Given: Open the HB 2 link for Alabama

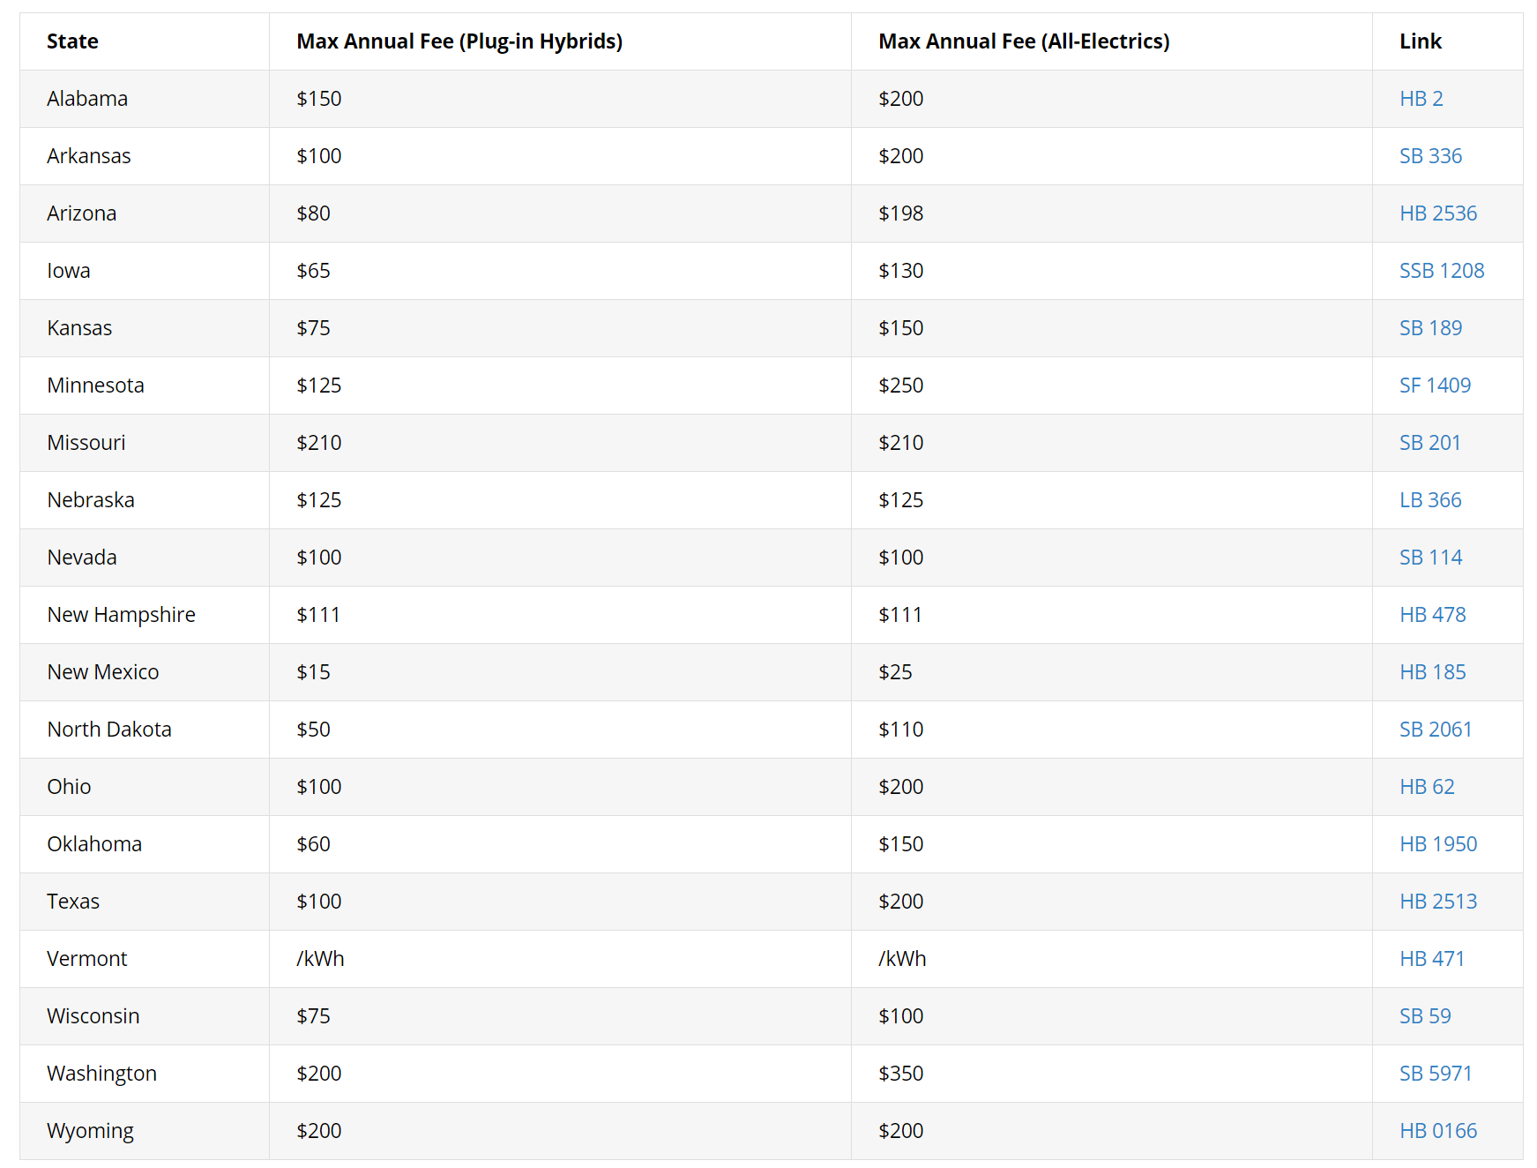Looking at the screenshot, I should click(1421, 99).
